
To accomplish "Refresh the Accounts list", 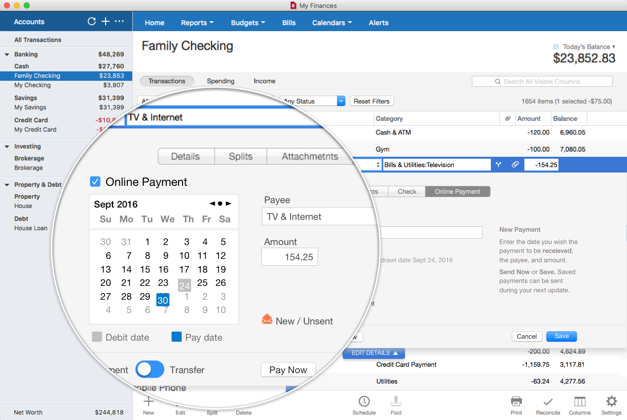I will pos(91,21).
